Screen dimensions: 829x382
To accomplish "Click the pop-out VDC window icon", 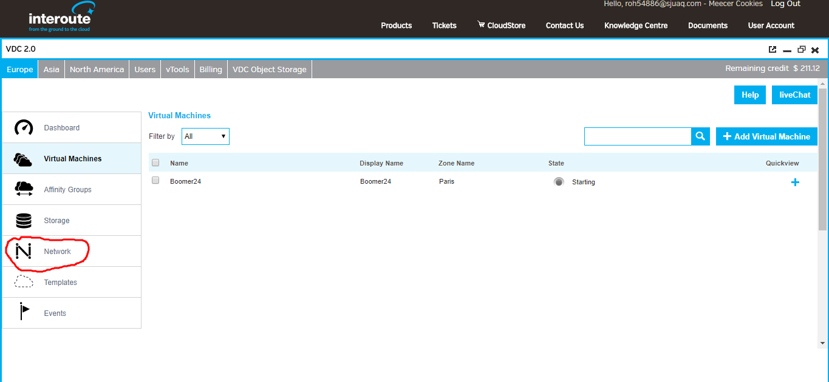I will (773, 50).
